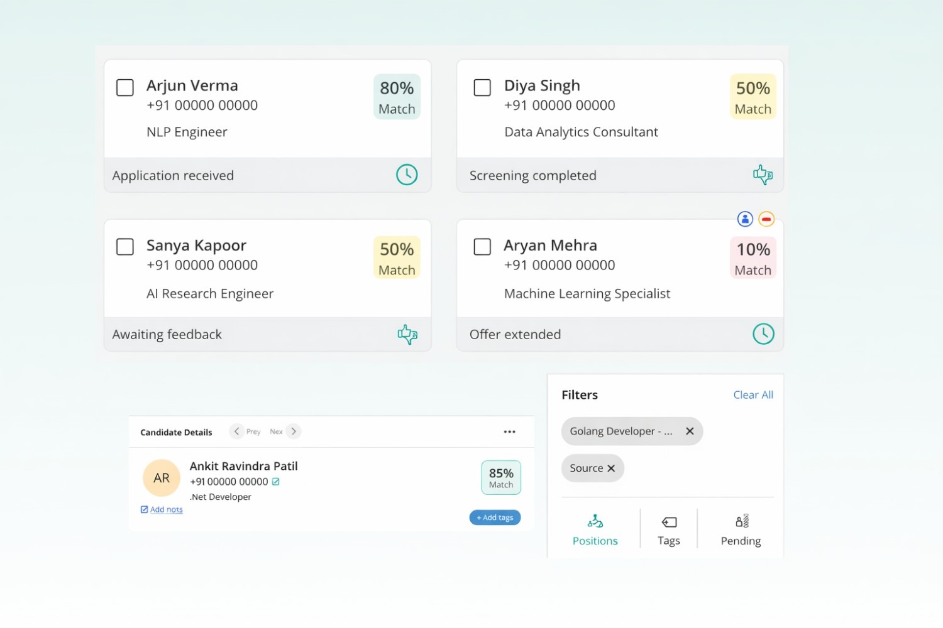Tick the Sanya Kapoor checkbox
Screen dimensions: 943x628
pos(125,247)
